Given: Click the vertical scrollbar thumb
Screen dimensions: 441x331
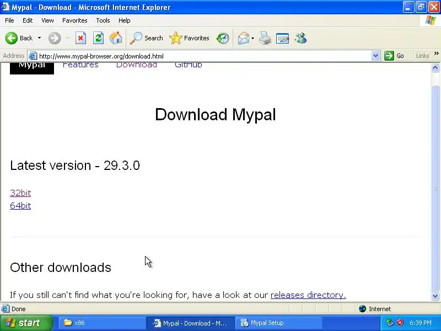Looking at the screenshot, I should coord(435,188).
